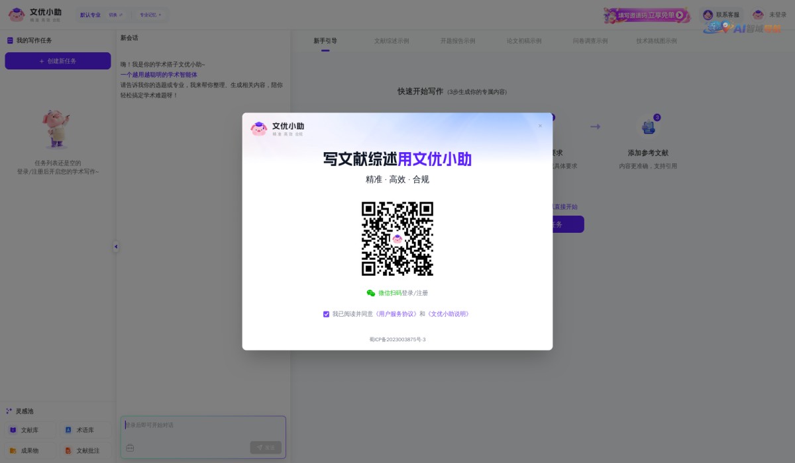Switch to the 新手引导 tab
795x463 pixels.
click(x=325, y=40)
